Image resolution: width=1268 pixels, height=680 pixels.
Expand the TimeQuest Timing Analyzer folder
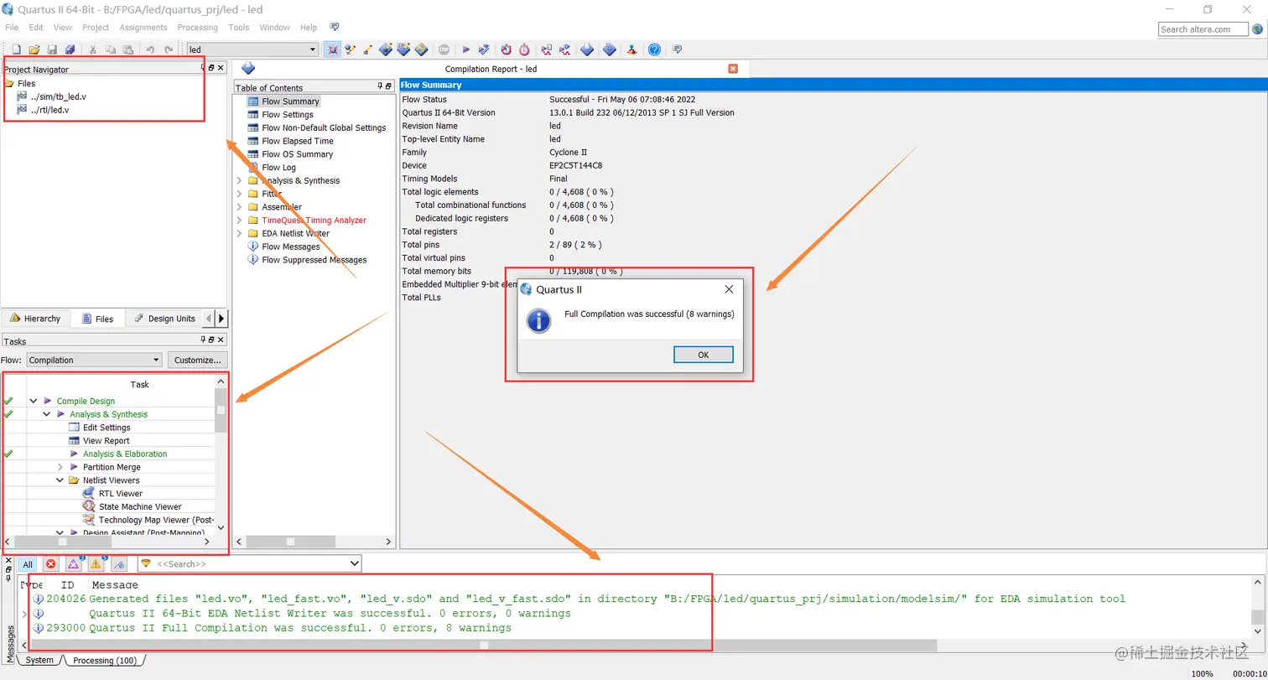pos(239,221)
